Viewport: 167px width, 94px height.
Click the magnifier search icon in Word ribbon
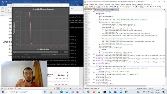[72, 8]
